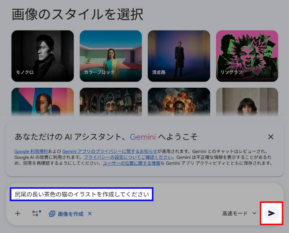The image size is (289, 233).
Task: Select the fiery explosion portrait style
Action: click(x=179, y=101)
